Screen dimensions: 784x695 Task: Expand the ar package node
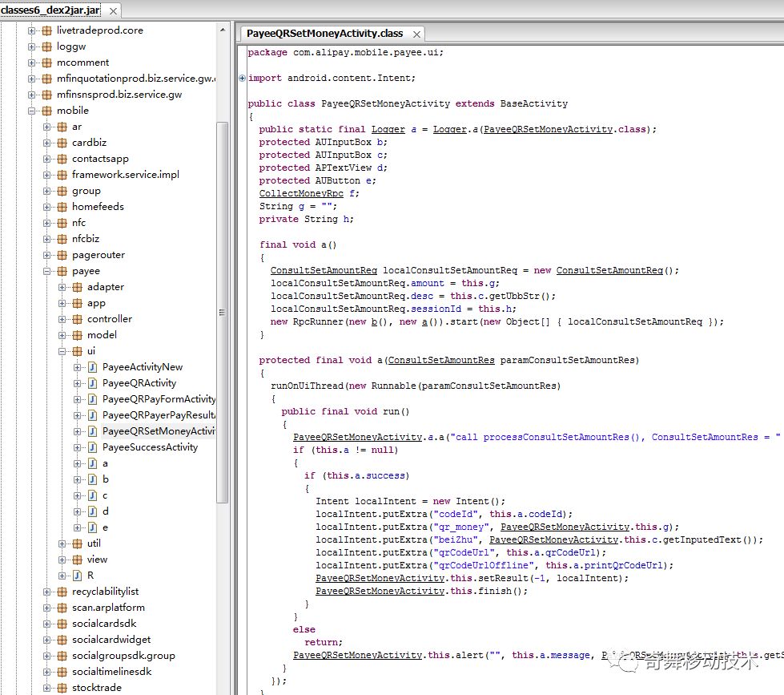(x=47, y=127)
